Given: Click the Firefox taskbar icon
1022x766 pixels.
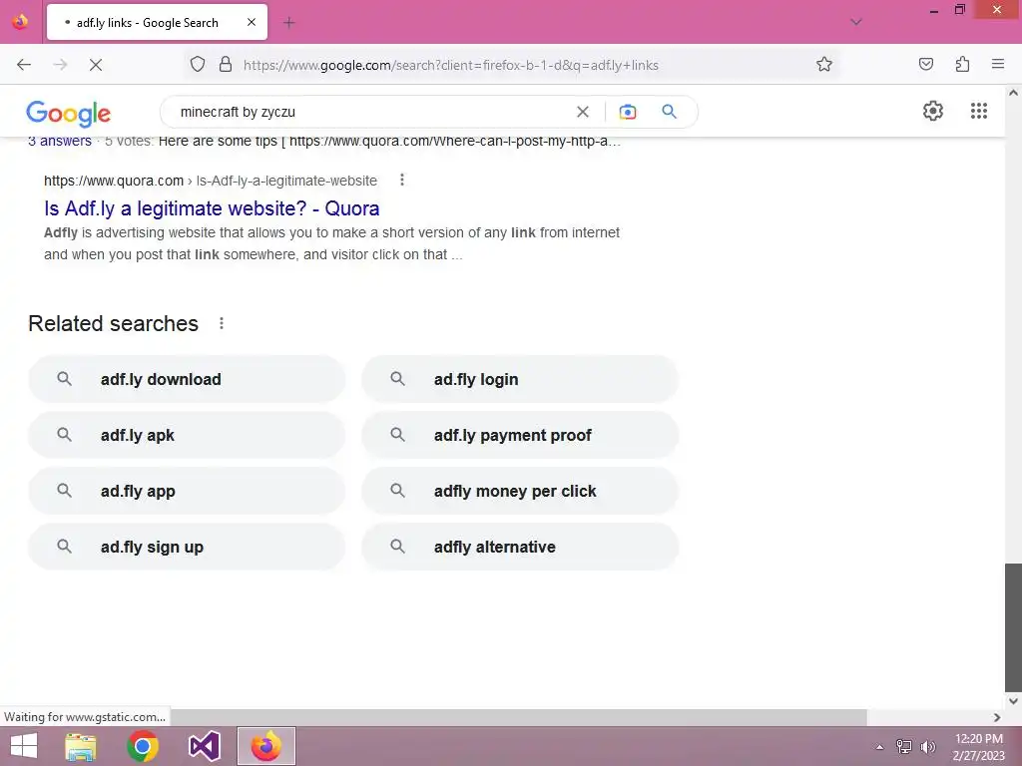Looking at the screenshot, I should 265,746.
